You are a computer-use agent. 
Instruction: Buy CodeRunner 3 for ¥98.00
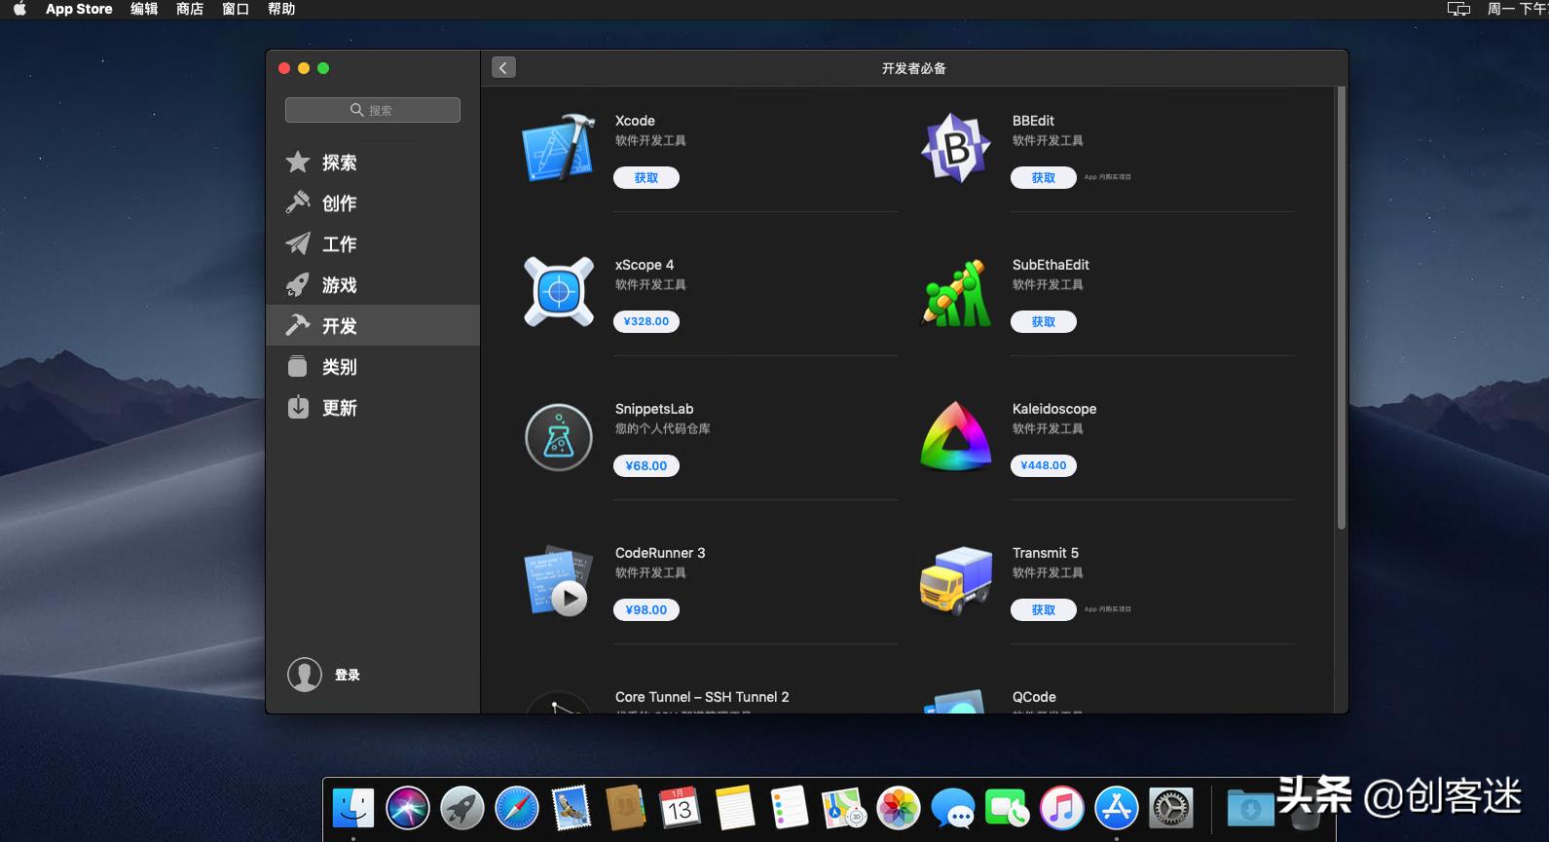[x=646, y=610]
